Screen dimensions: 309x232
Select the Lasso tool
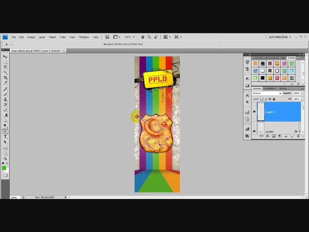[x=5, y=67]
